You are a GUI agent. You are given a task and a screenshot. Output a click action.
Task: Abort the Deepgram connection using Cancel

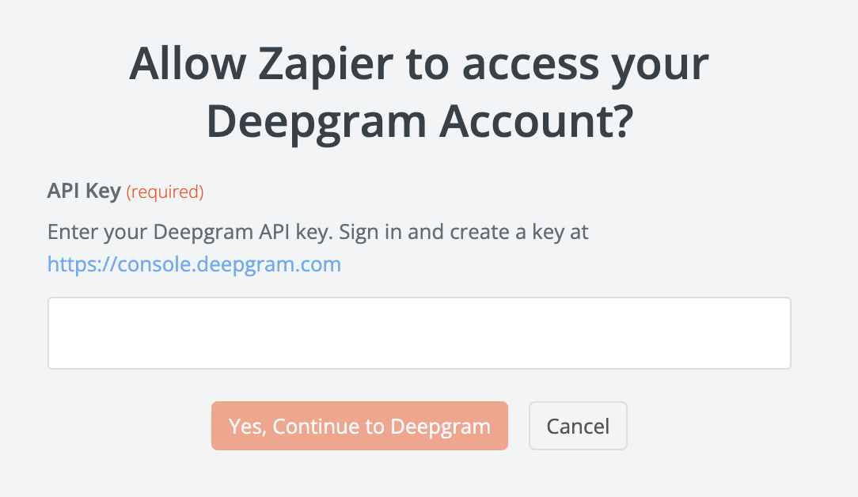click(x=578, y=427)
